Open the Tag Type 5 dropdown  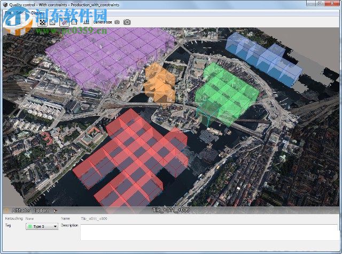point(42,226)
